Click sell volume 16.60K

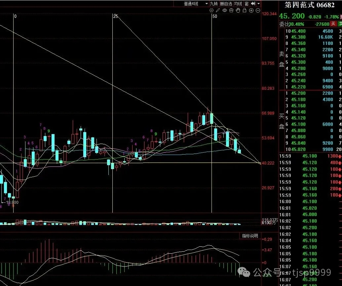click(325, 37)
